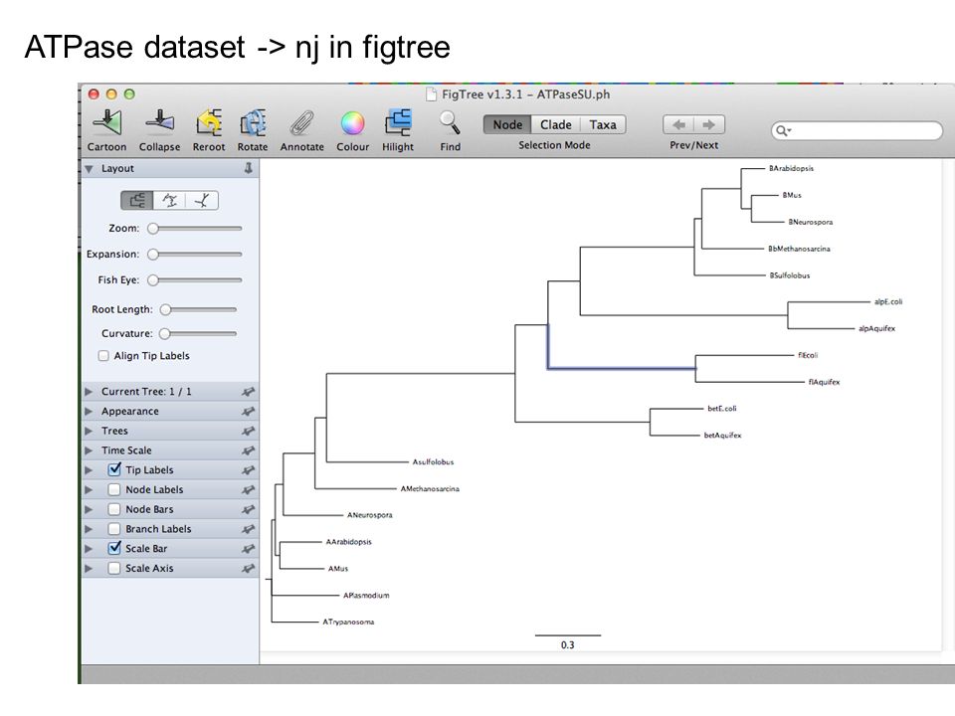Click pin icon on Scale Bar row
Screen dimensions: 955x716
[x=248, y=549]
